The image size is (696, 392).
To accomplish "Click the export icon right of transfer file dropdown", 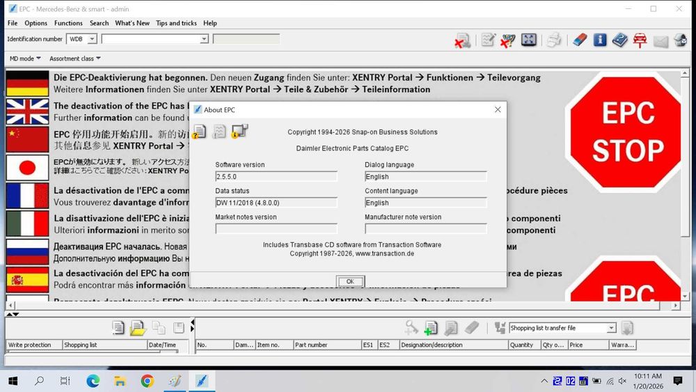I will [x=627, y=328].
